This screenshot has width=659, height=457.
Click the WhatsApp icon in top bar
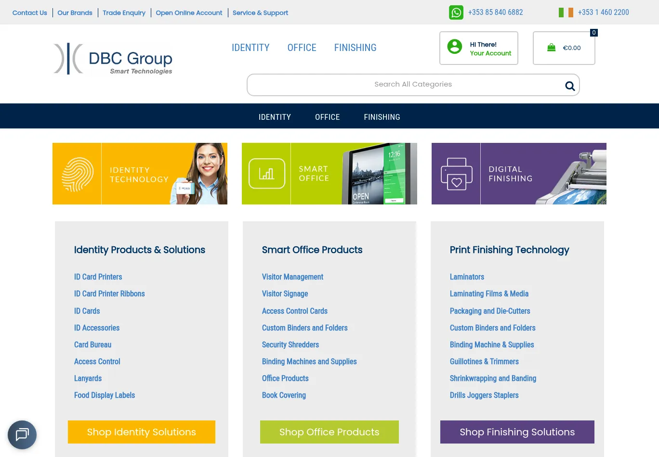click(456, 13)
